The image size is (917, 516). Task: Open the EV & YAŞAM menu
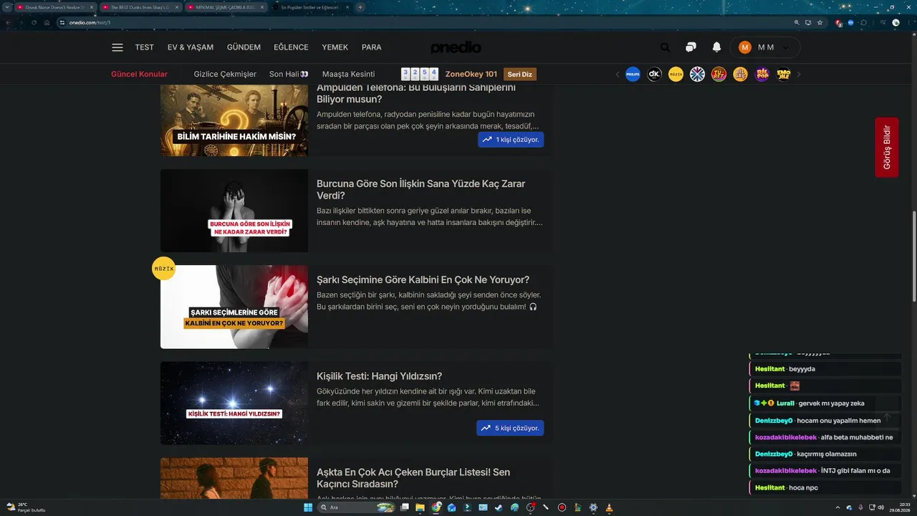[x=191, y=47]
